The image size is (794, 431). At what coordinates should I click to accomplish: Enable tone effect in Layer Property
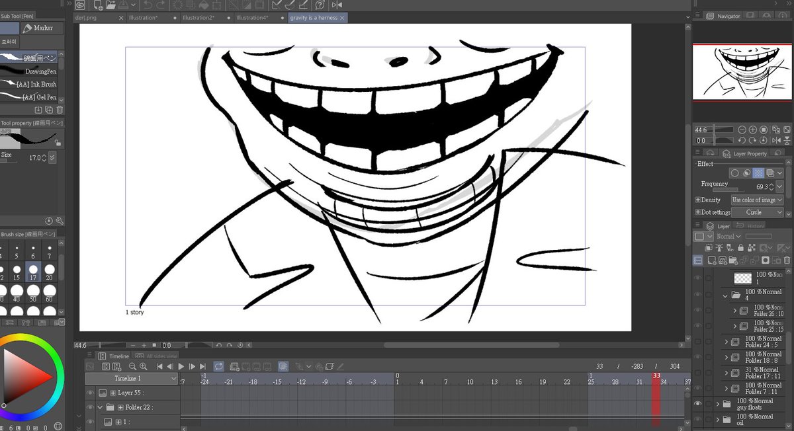(x=758, y=173)
